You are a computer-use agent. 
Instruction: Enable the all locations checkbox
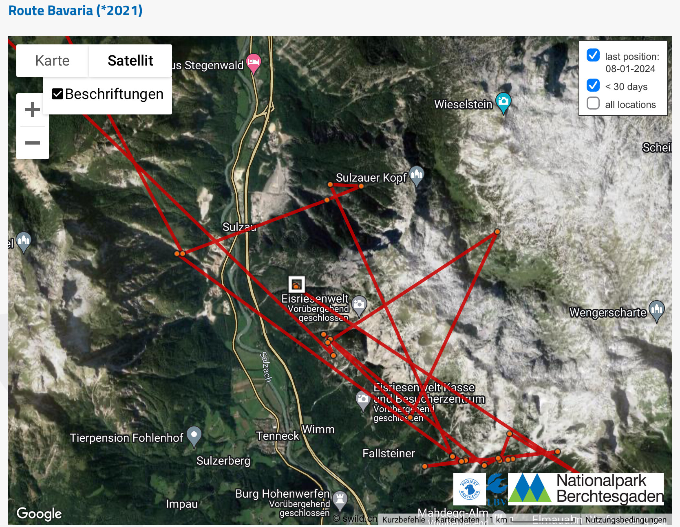(593, 103)
